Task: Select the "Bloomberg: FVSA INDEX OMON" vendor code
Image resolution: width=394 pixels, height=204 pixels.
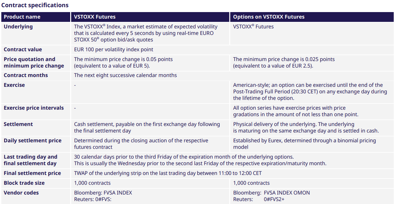Action: point(272,193)
